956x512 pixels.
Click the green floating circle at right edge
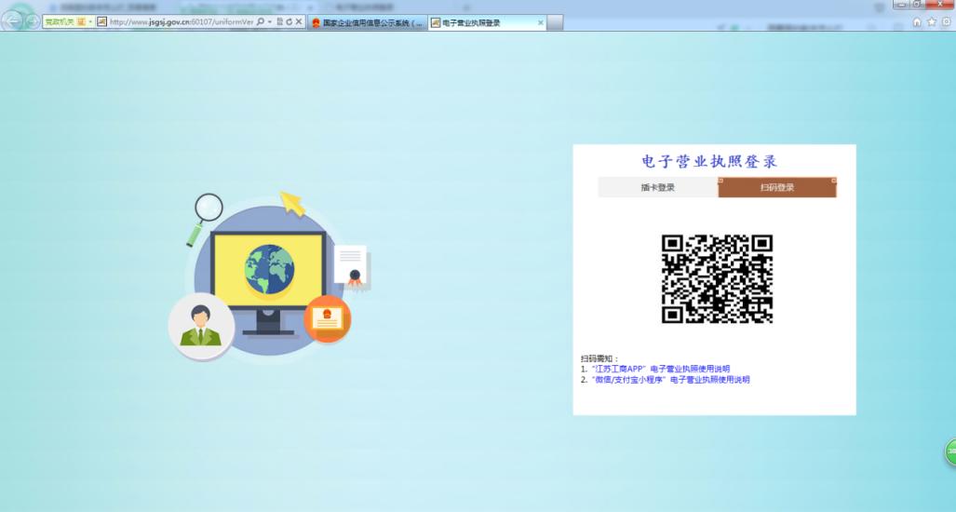[x=950, y=452]
